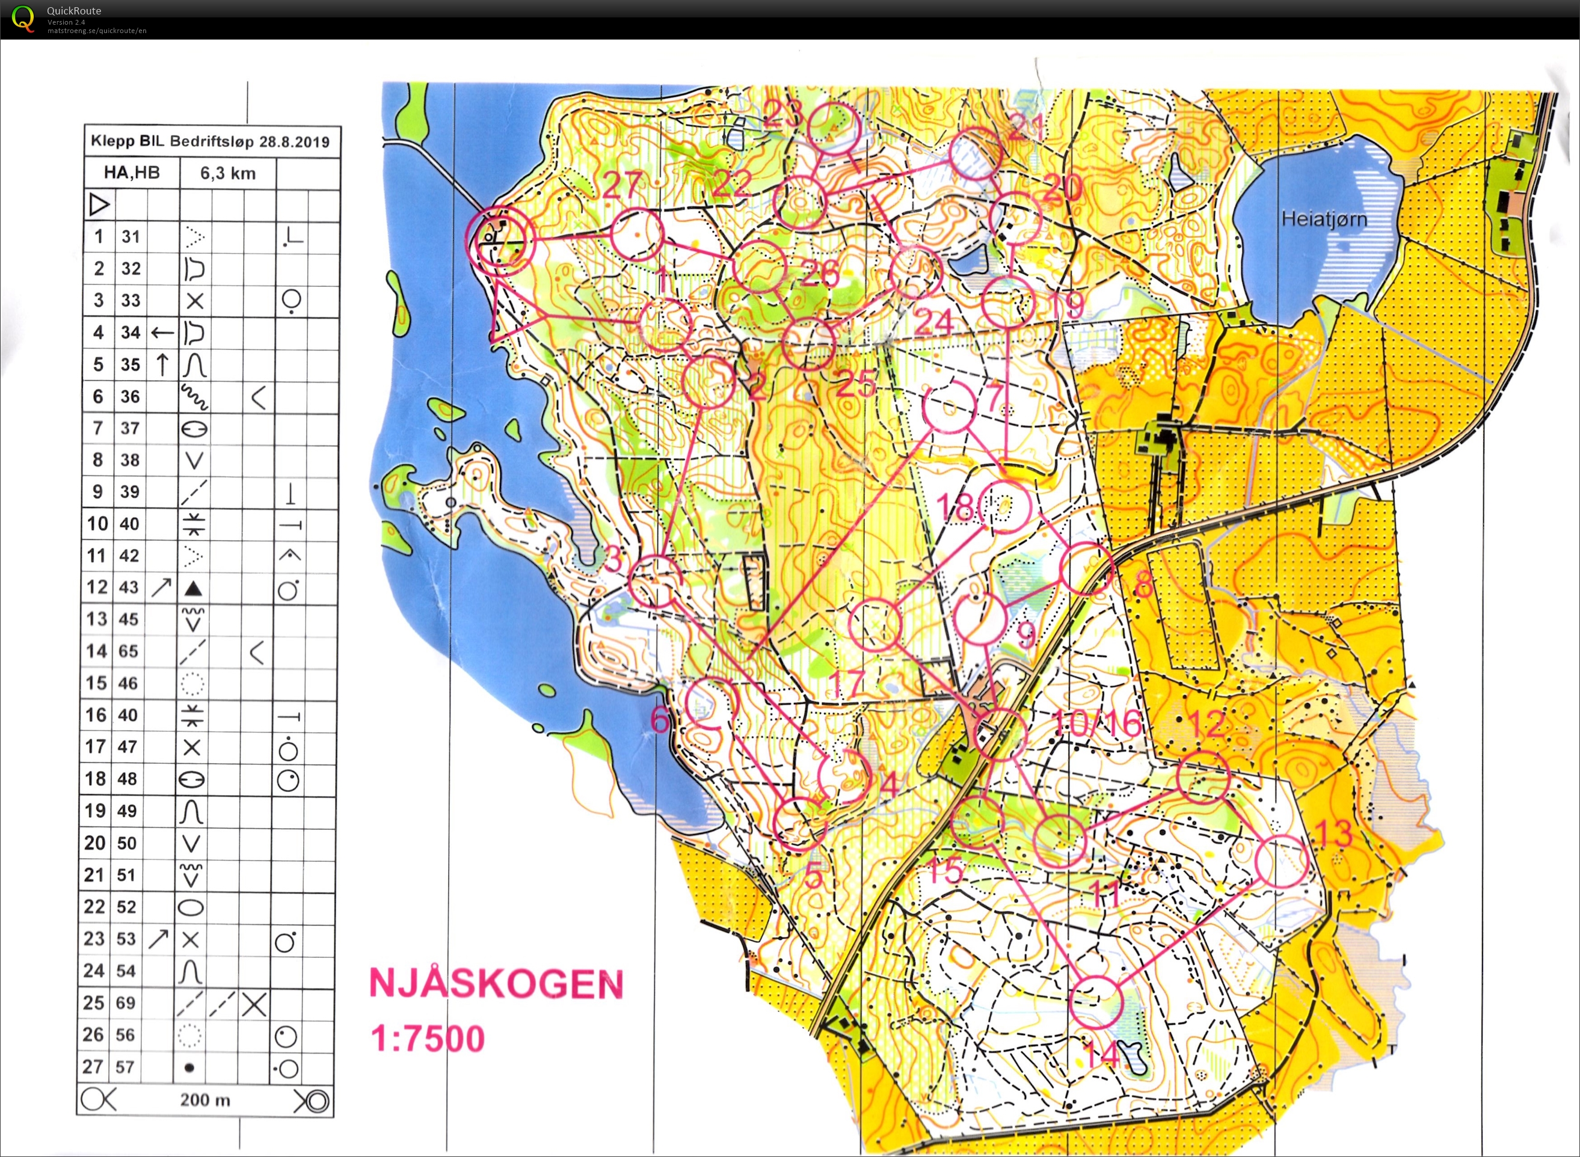Click the black dot symbol in row 27
This screenshot has width=1580, height=1157.
click(188, 1068)
